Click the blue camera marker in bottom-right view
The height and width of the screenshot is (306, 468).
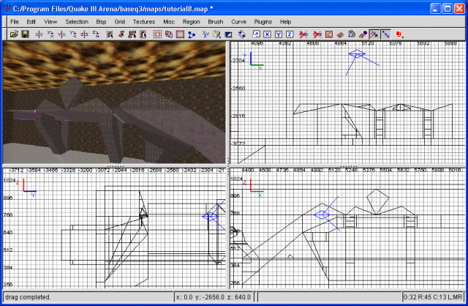tap(322, 214)
